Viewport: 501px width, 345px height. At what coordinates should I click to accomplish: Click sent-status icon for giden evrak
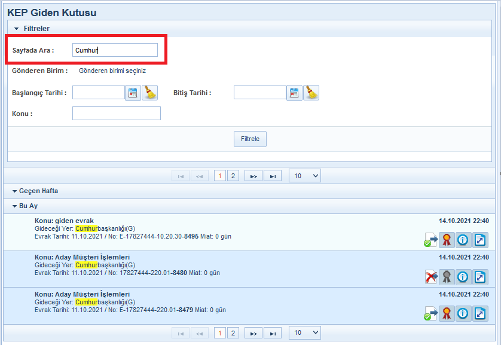click(x=430, y=240)
